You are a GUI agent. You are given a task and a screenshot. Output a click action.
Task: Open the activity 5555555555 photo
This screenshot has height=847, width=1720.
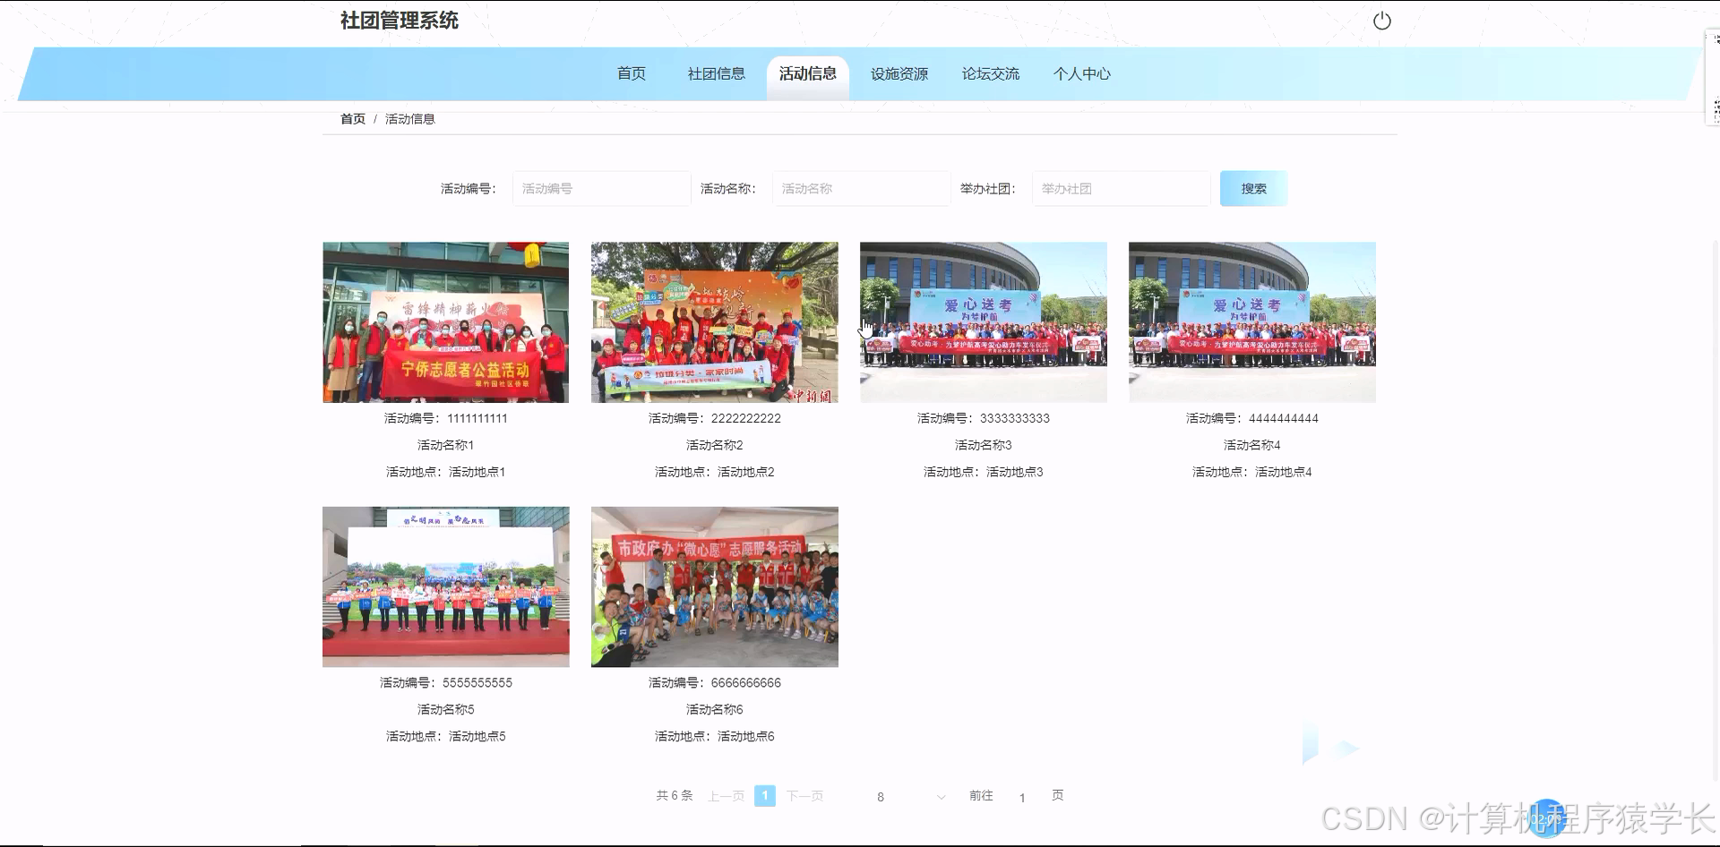(446, 586)
